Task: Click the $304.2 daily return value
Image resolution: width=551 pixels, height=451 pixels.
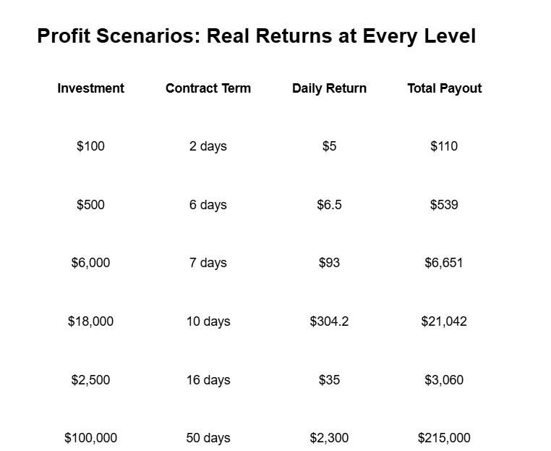Action: point(329,321)
